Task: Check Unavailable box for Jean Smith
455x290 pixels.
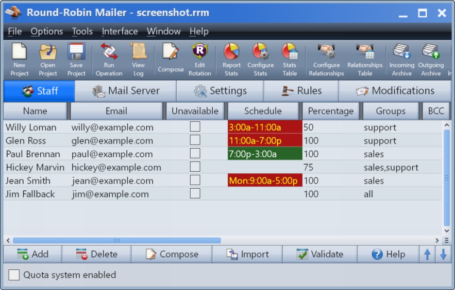Action: (x=195, y=180)
